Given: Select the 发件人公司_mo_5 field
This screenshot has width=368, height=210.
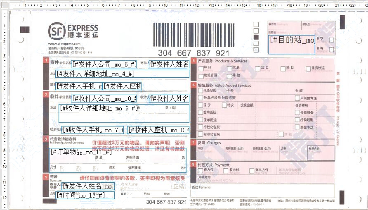Looking at the screenshot, I should (104, 64).
